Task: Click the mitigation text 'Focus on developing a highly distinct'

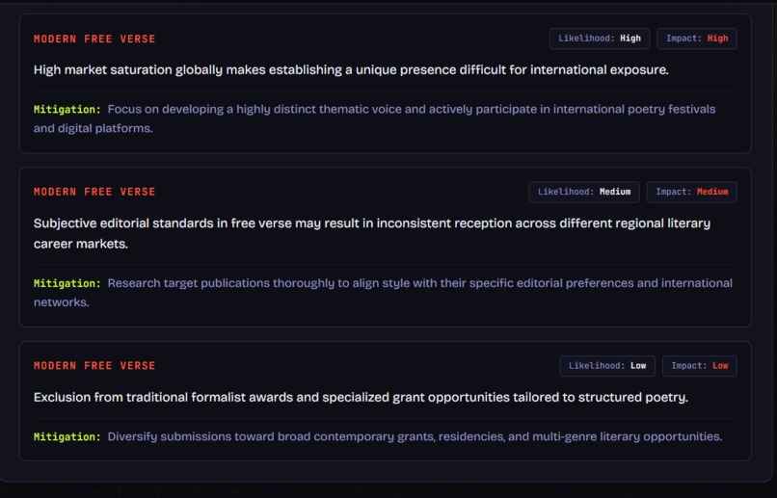Action: click(211, 110)
